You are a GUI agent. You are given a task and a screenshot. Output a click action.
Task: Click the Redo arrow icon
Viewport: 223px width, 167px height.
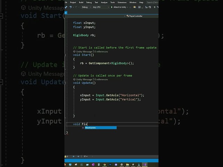76,7
